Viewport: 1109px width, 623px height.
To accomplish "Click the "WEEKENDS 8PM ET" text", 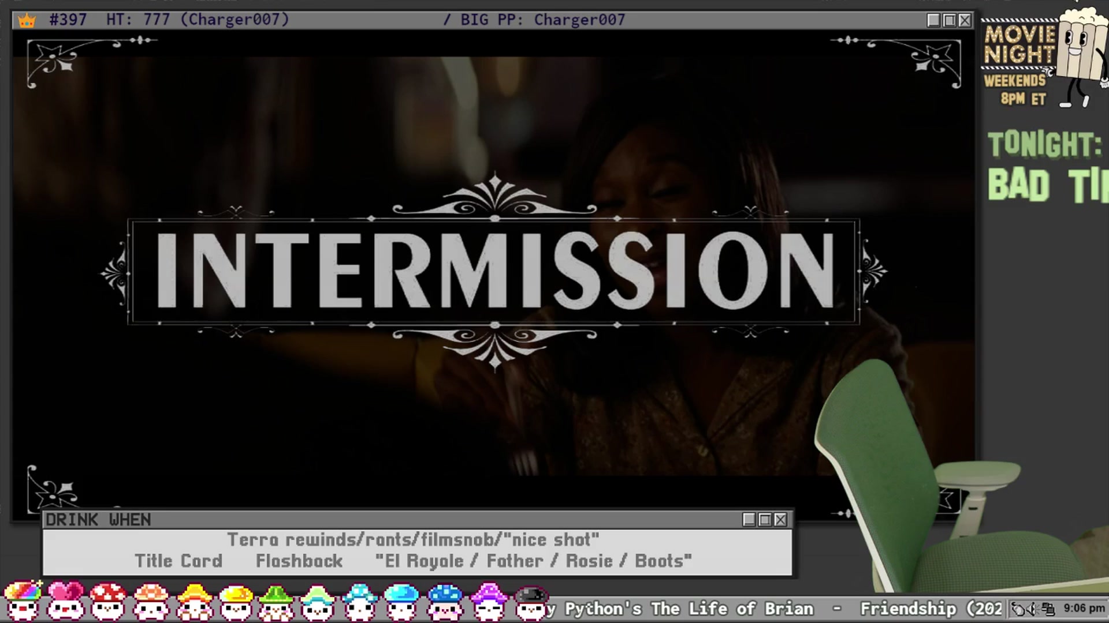I will (1016, 89).
